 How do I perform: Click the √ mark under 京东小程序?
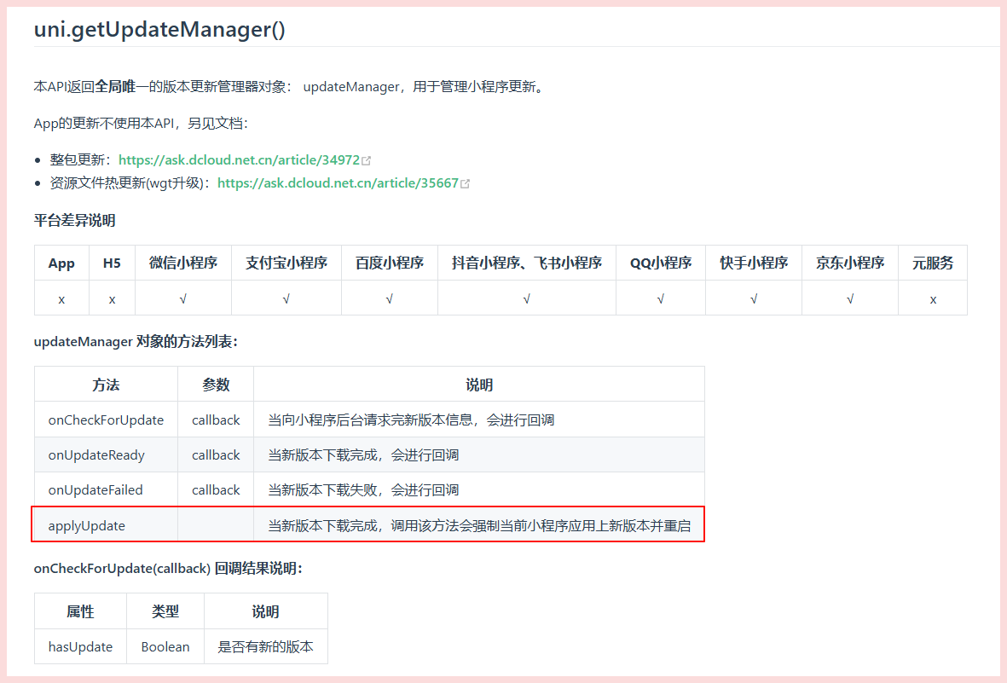point(850,298)
